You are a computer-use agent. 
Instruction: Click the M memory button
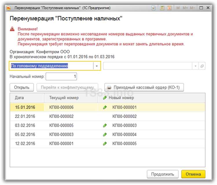(178, 8)
